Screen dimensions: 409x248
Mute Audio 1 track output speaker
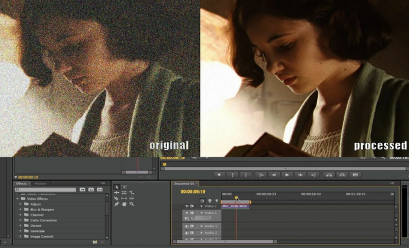point(186,226)
